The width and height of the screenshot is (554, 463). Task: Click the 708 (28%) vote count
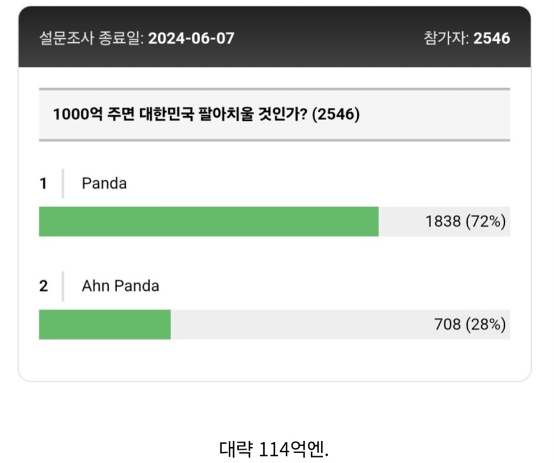470,325
